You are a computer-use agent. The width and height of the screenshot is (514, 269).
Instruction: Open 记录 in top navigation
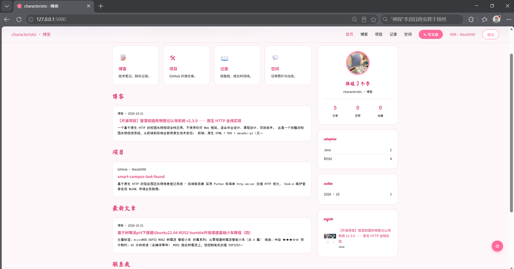pyautogui.click(x=393, y=34)
